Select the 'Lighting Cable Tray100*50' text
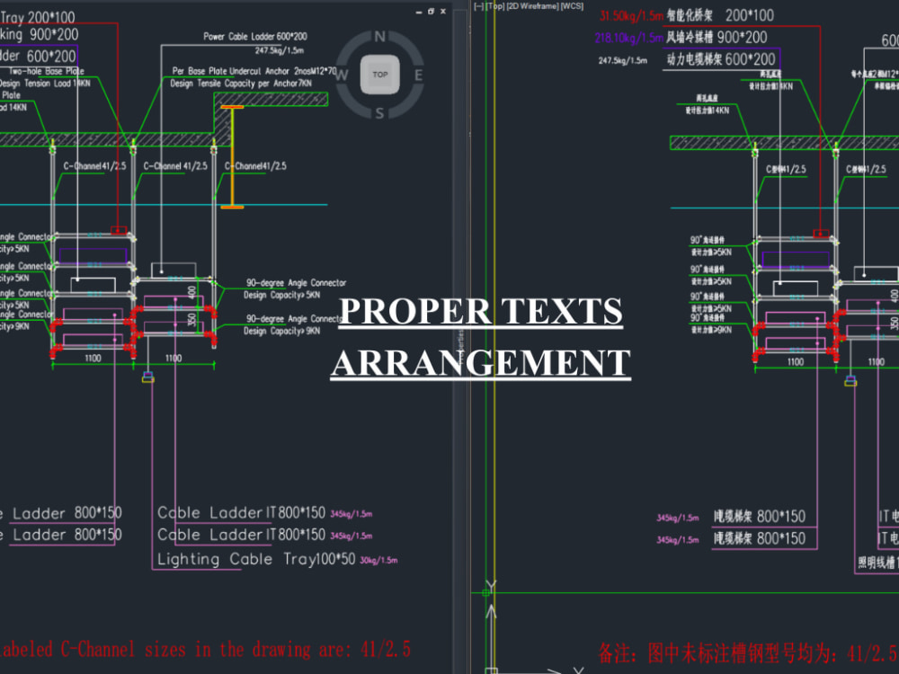 tap(256, 559)
